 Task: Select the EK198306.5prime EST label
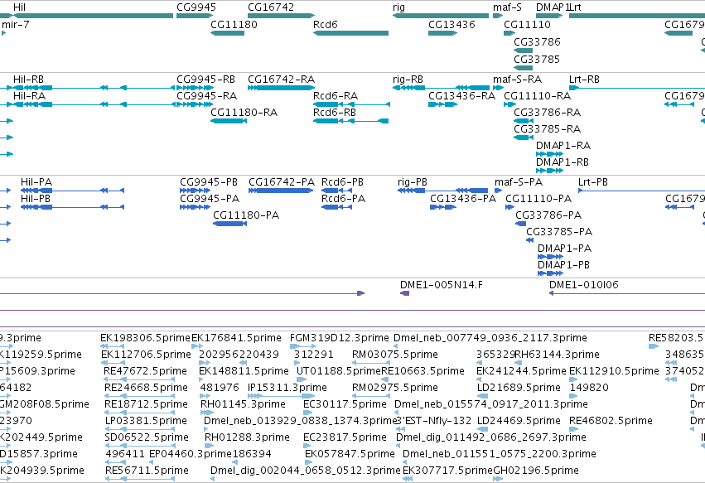pyautogui.click(x=145, y=338)
